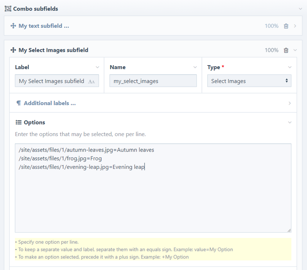Grab the textarea resize handle
This screenshot has width=307, height=270.
coord(289,230)
